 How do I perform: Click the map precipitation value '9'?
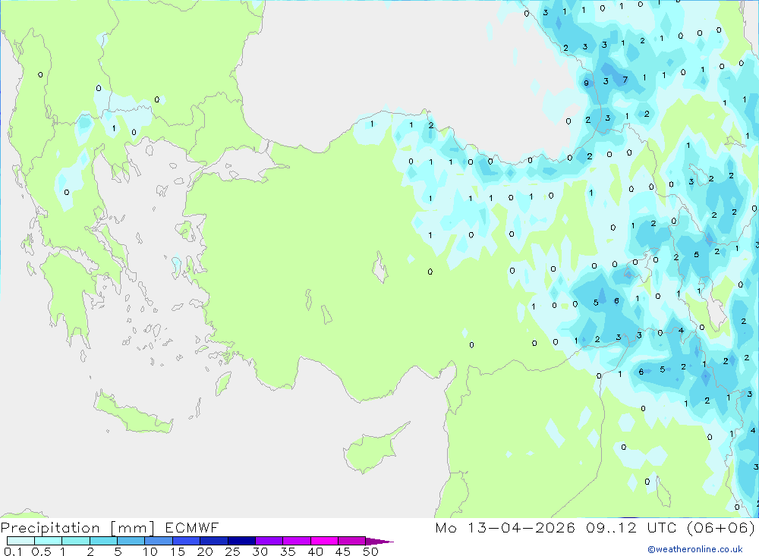pyautogui.click(x=586, y=83)
